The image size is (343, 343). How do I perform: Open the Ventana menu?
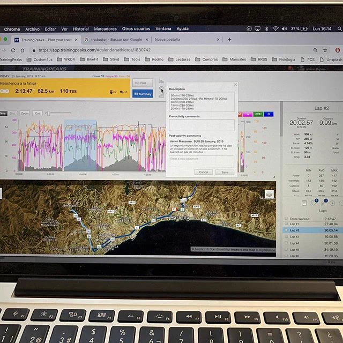pos(163,28)
